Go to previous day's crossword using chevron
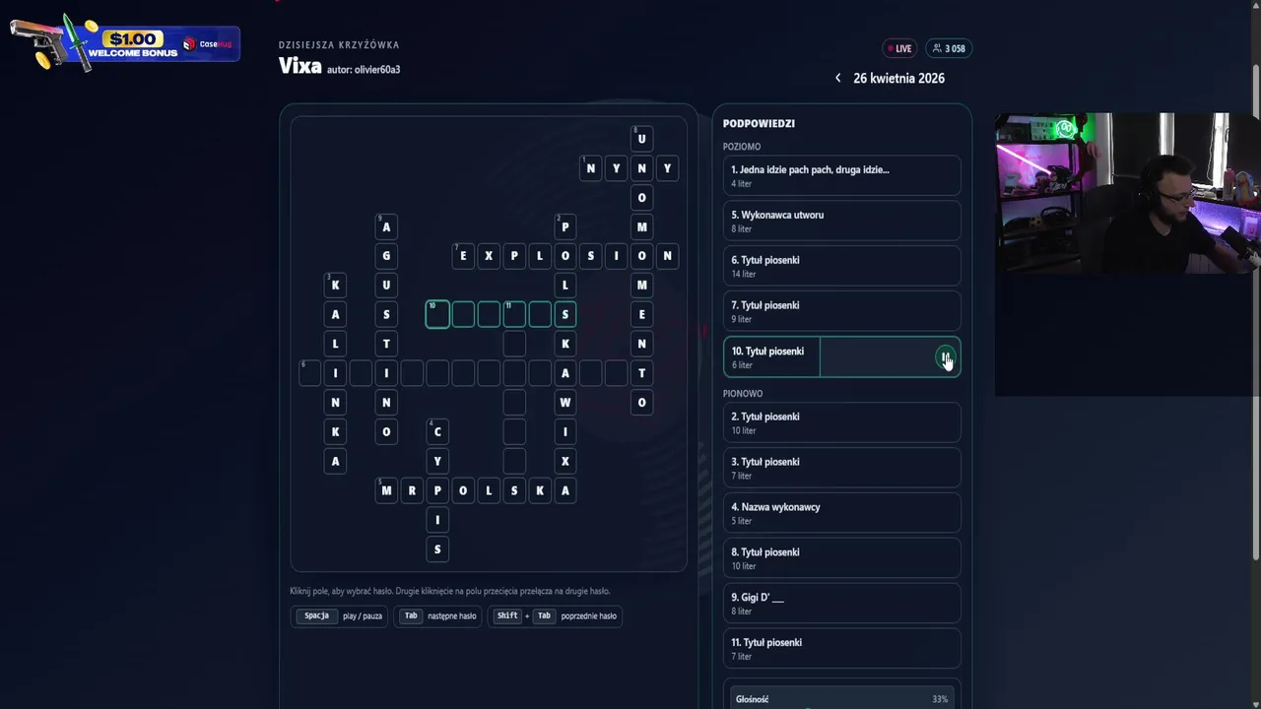This screenshot has width=1261, height=709. click(837, 78)
